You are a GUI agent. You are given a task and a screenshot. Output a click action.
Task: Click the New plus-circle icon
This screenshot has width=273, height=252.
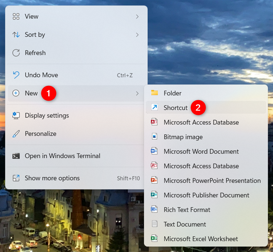16,93
